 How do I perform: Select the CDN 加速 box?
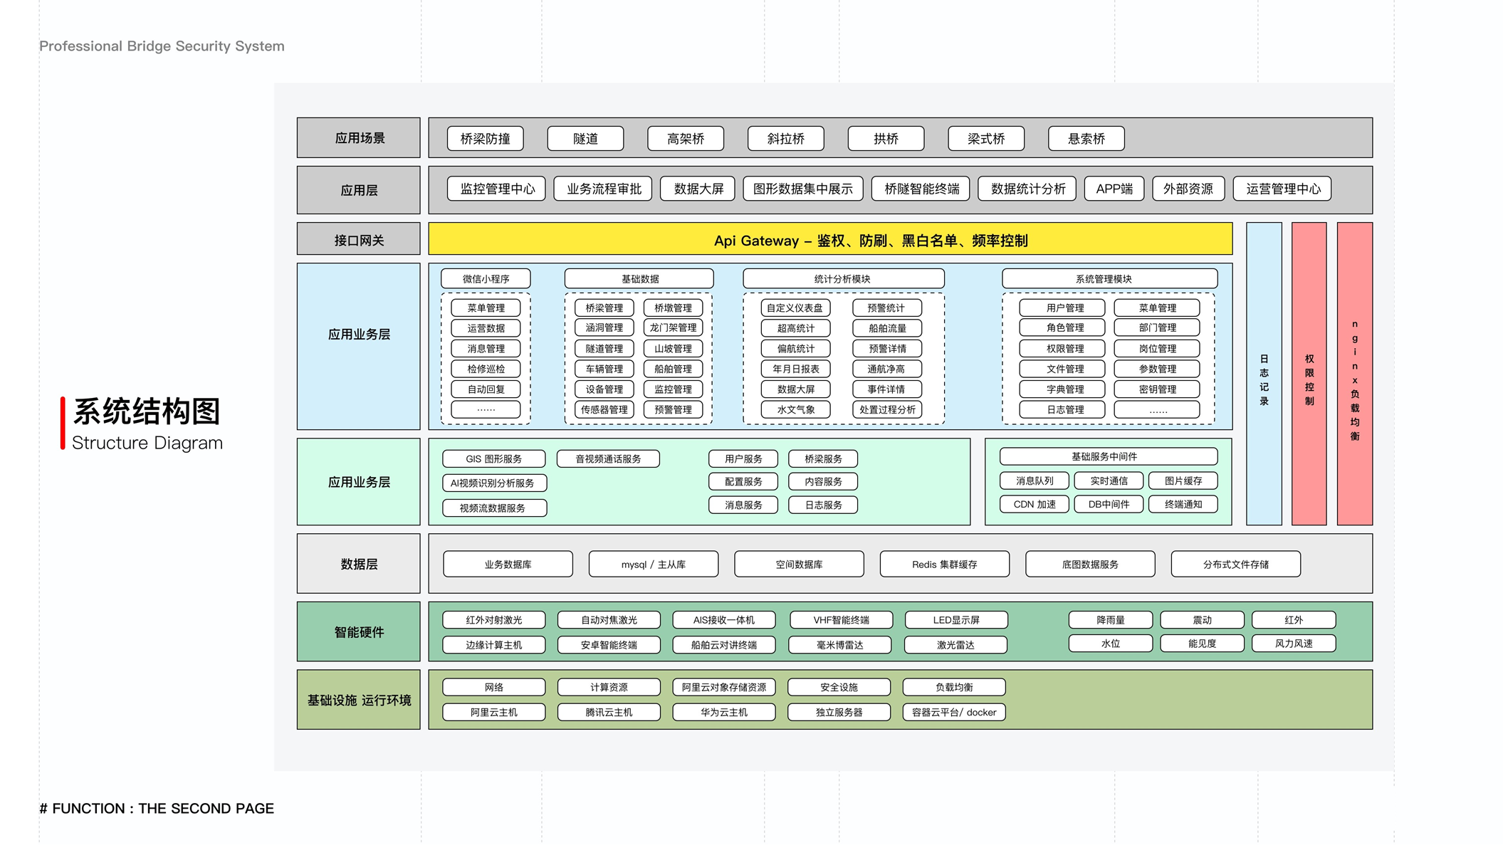coord(1034,504)
